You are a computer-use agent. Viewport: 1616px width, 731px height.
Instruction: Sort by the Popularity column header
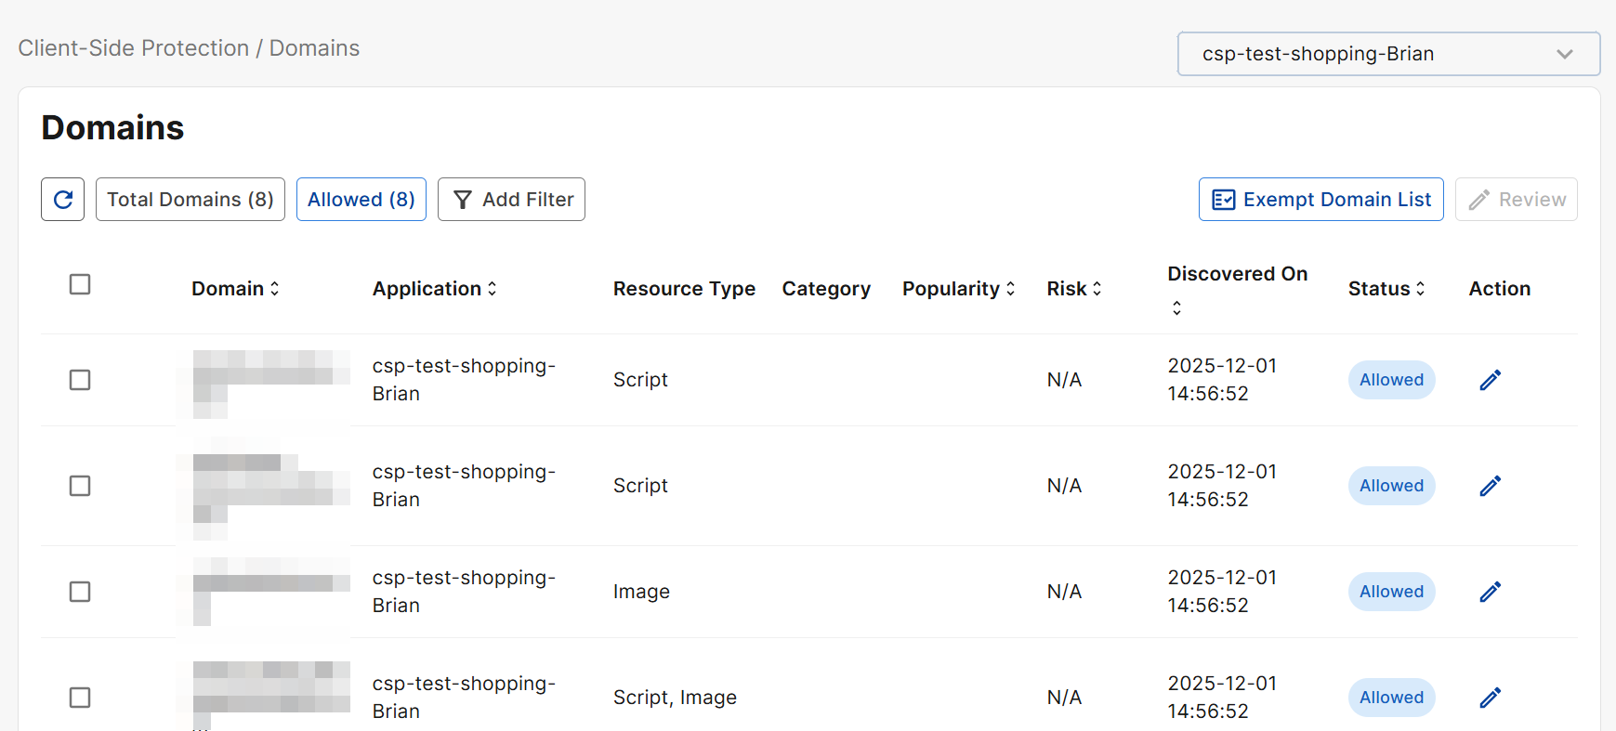click(958, 289)
